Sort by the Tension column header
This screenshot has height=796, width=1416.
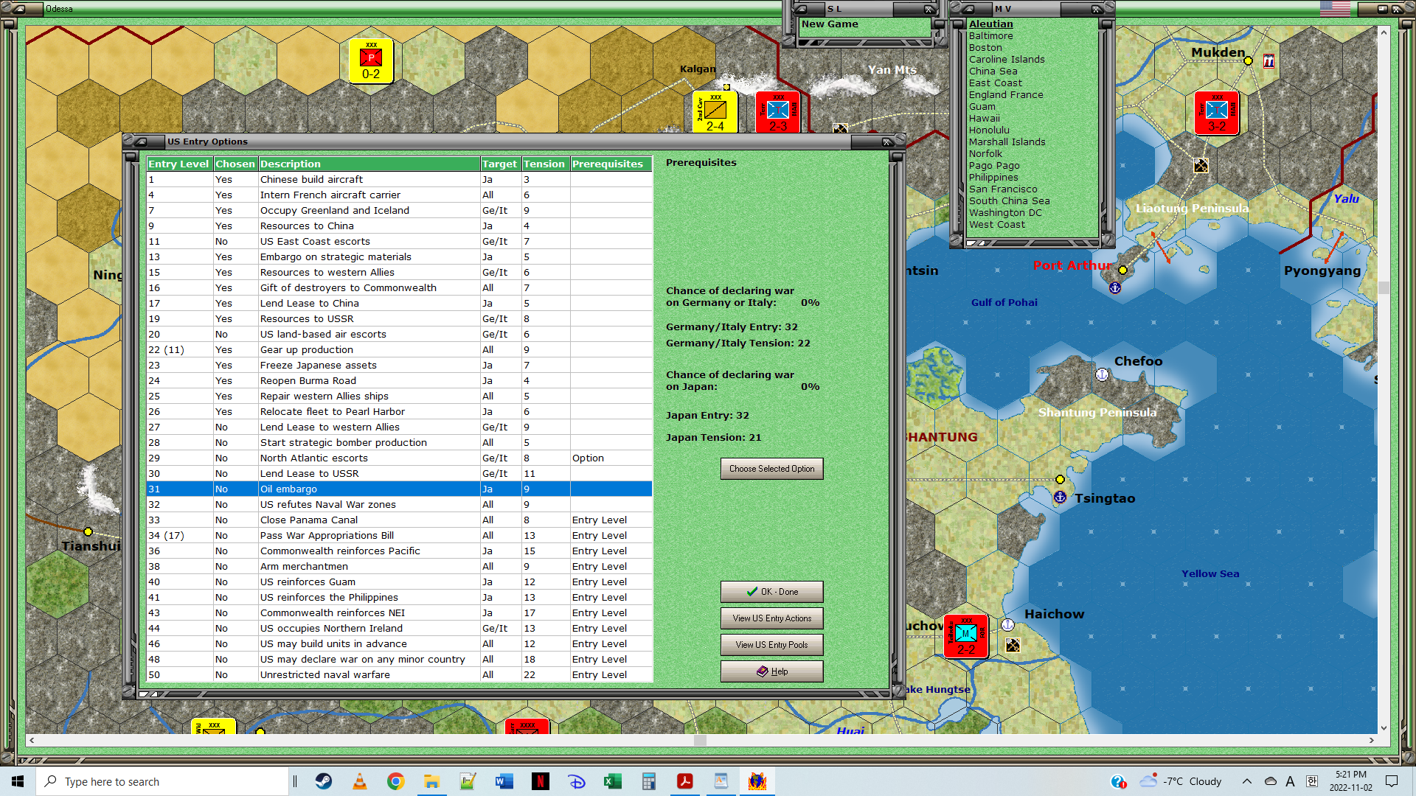point(546,164)
